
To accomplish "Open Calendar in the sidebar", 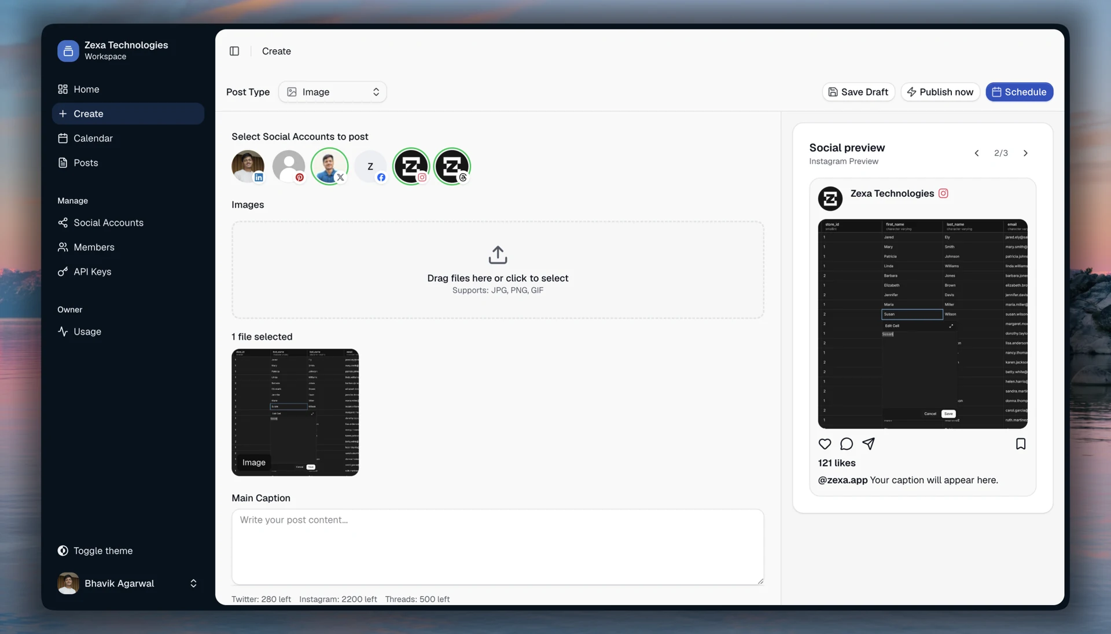I will (128, 138).
